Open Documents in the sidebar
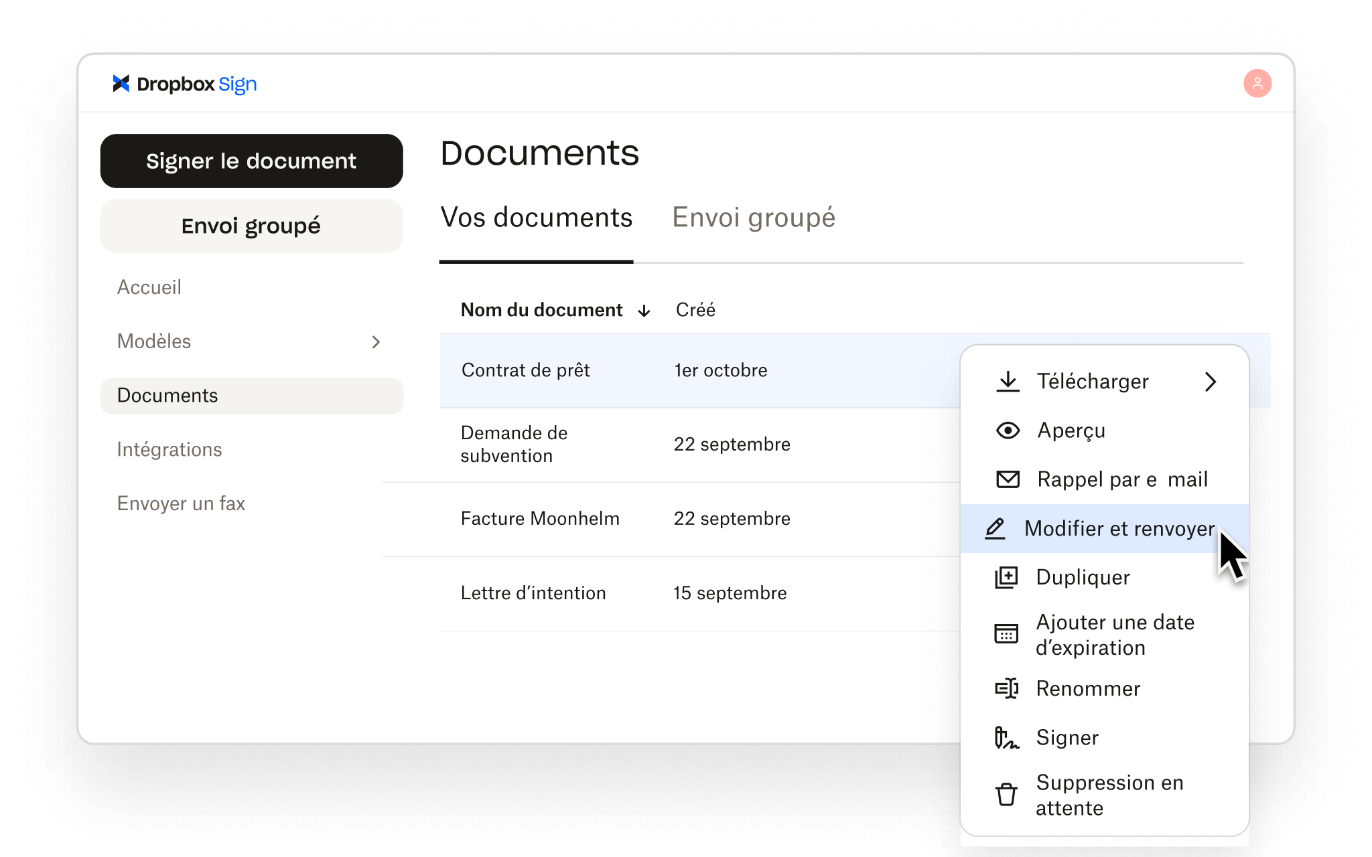This screenshot has height=857, width=1372. [252, 396]
